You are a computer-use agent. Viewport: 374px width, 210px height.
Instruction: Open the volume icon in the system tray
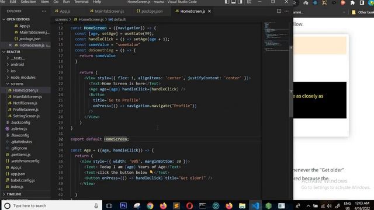[x=330, y=206]
